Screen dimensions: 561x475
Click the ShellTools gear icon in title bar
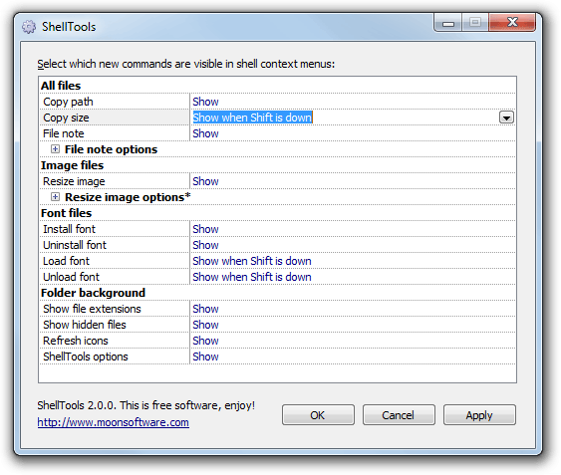pos(29,27)
